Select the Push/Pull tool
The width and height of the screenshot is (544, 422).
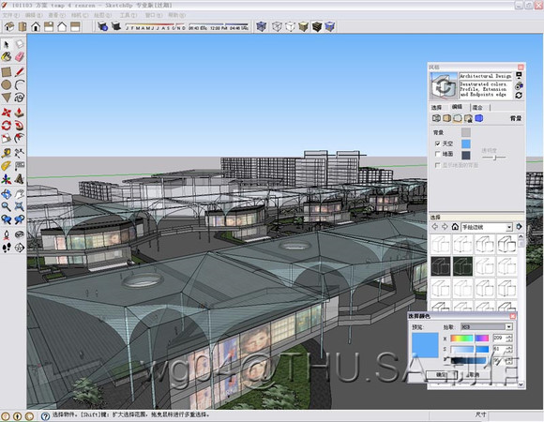click(20, 113)
